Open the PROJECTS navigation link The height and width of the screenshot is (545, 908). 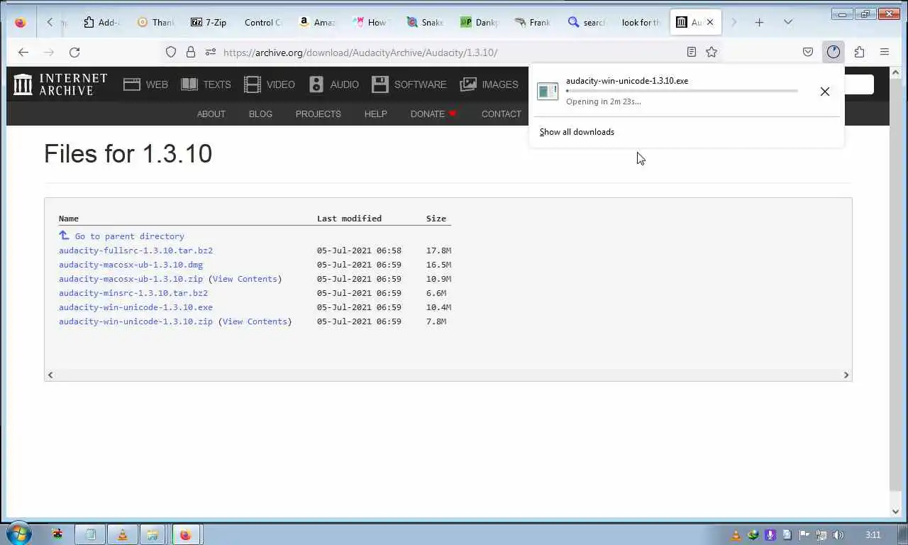tap(318, 114)
